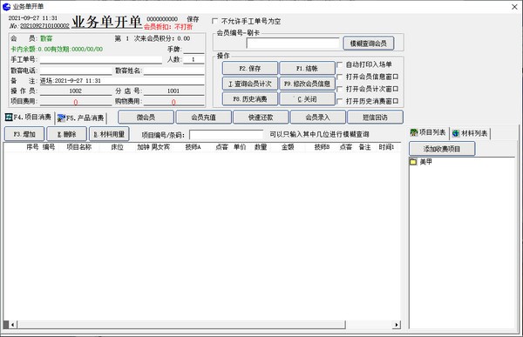Image resolution: width=523 pixels, height=337 pixels.
Task: Select the 美甲 folder icon
Action: pos(413,162)
